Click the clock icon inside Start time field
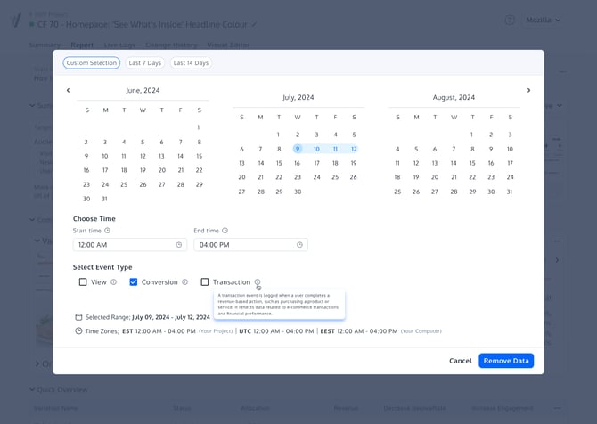Viewport: 597px width, 424px height. (x=178, y=245)
